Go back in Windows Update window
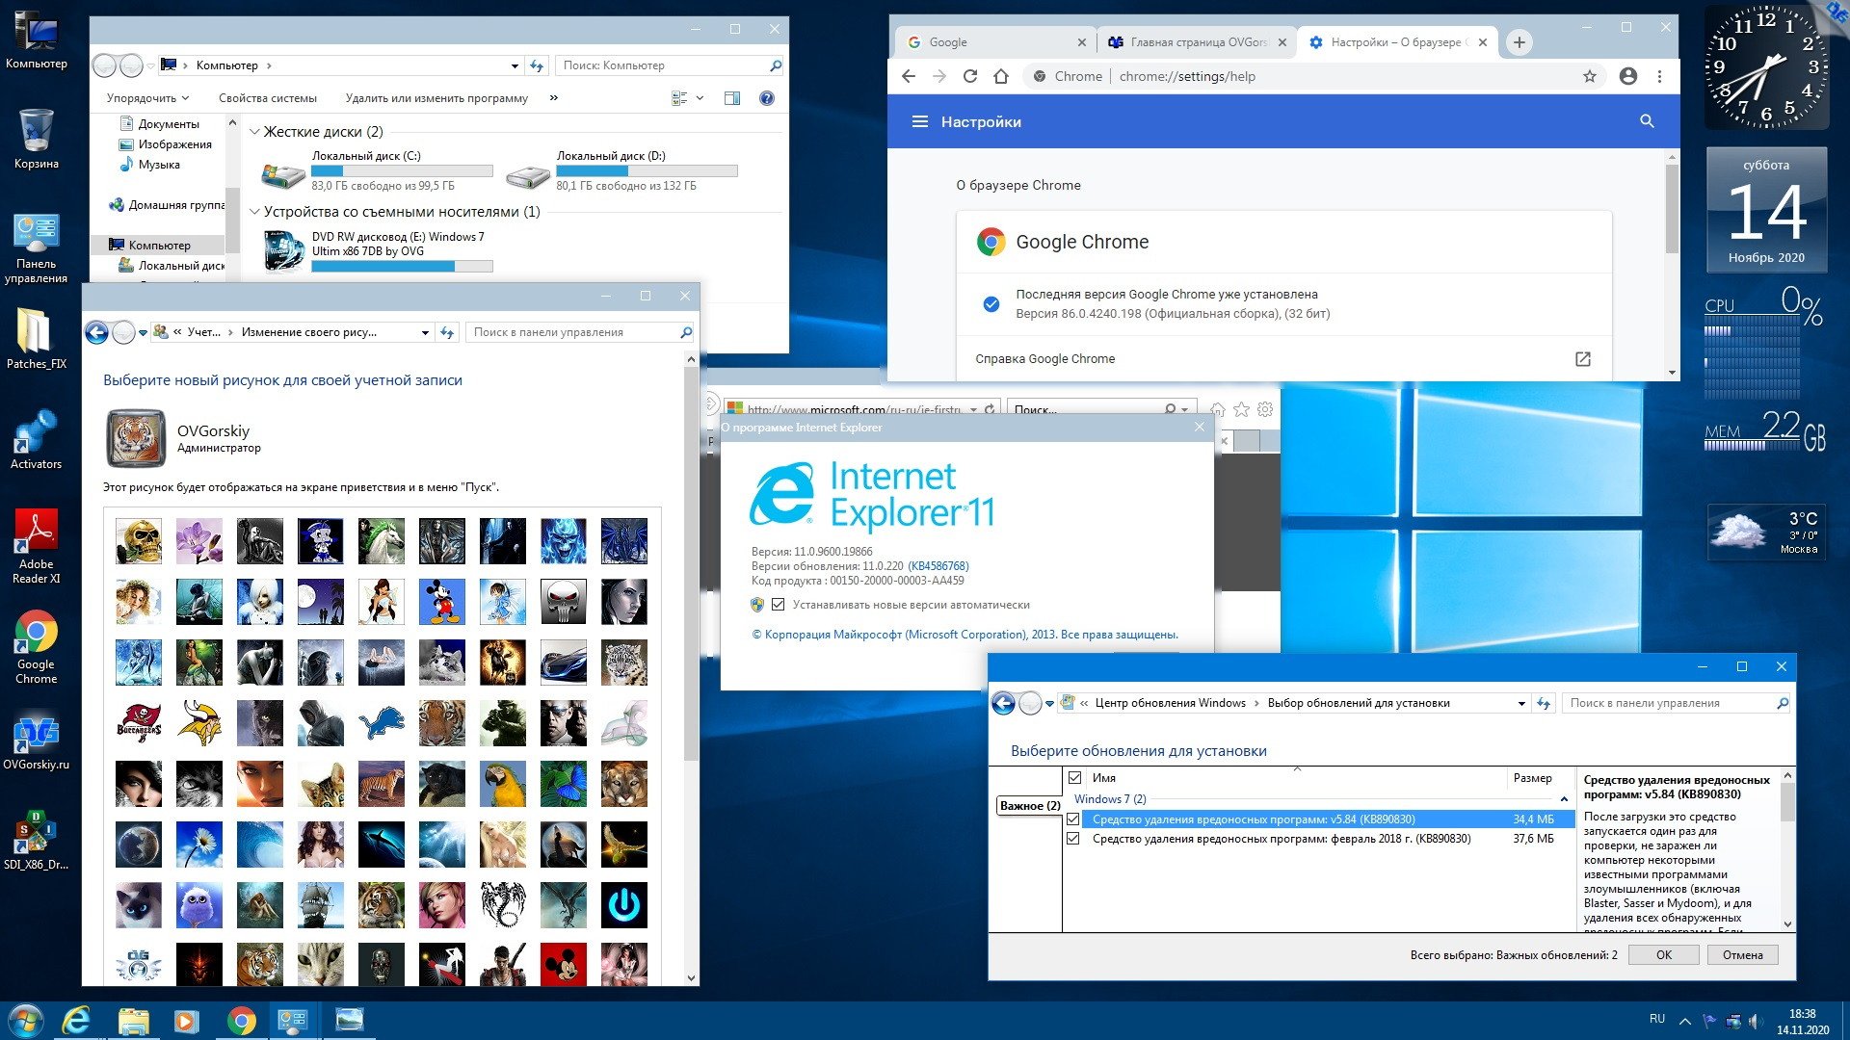This screenshot has width=1850, height=1040. [1004, 704]
